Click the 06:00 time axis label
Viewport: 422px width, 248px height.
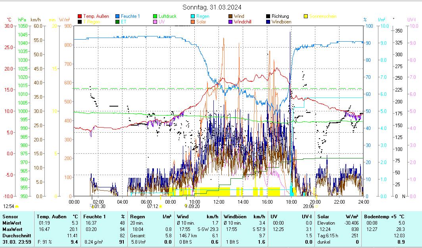coord(146,202)
